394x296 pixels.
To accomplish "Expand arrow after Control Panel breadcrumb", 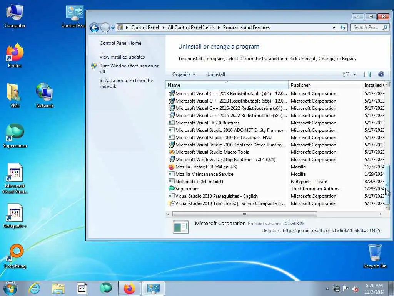I will (163, 27).
